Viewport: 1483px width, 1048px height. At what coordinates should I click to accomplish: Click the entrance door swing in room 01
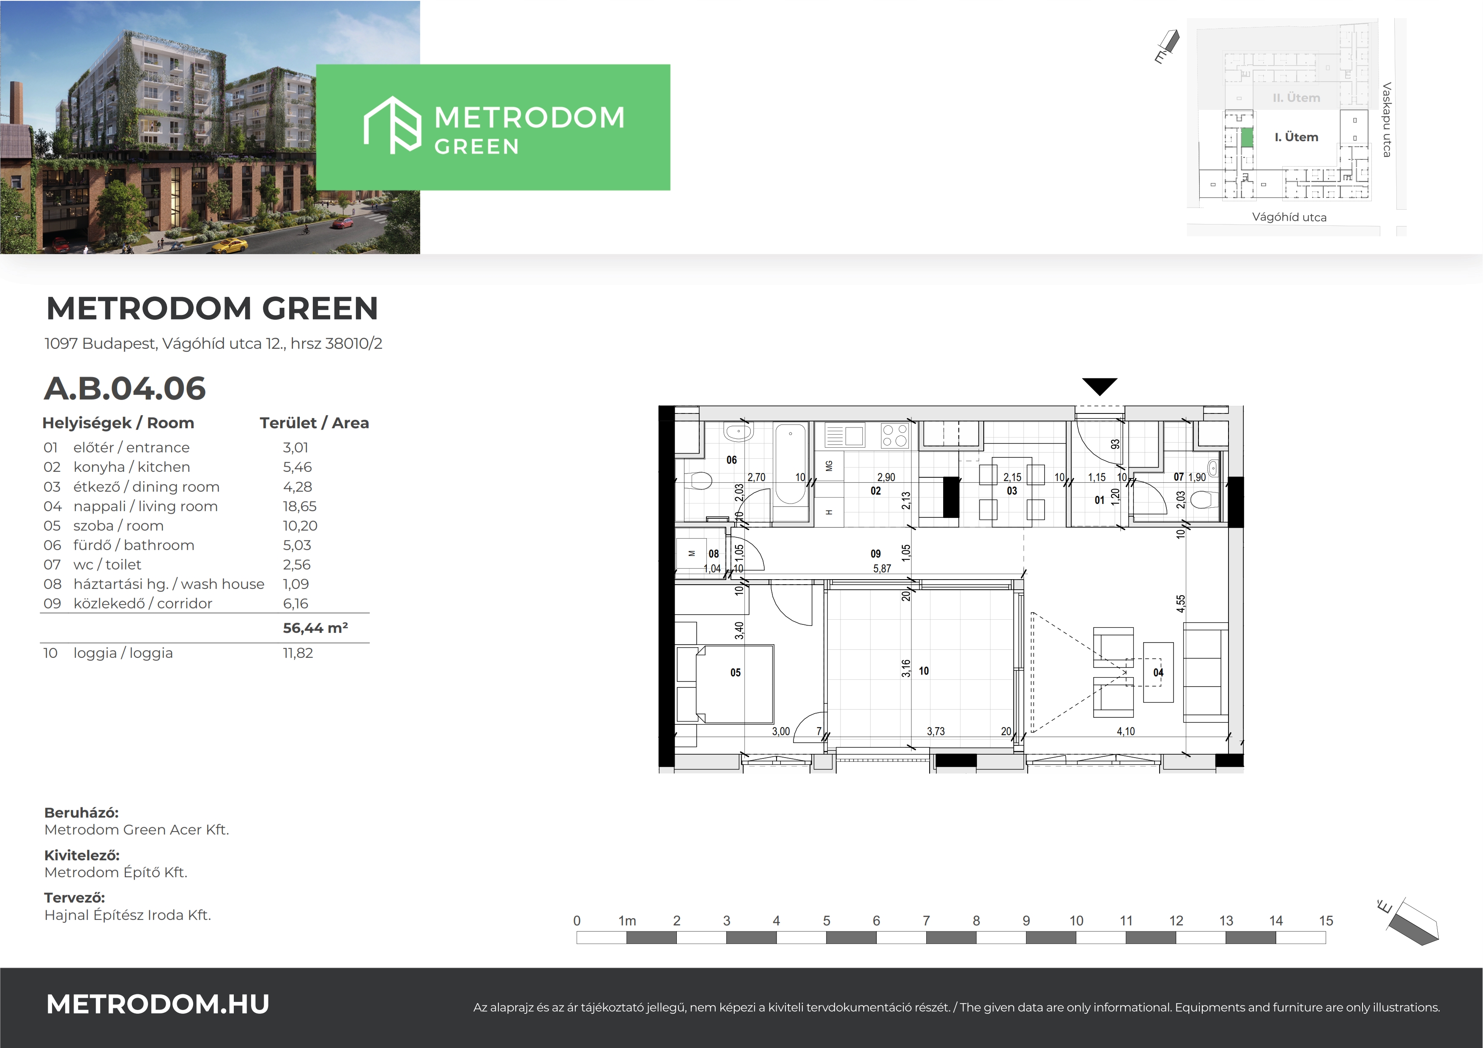coord(1099,442)
